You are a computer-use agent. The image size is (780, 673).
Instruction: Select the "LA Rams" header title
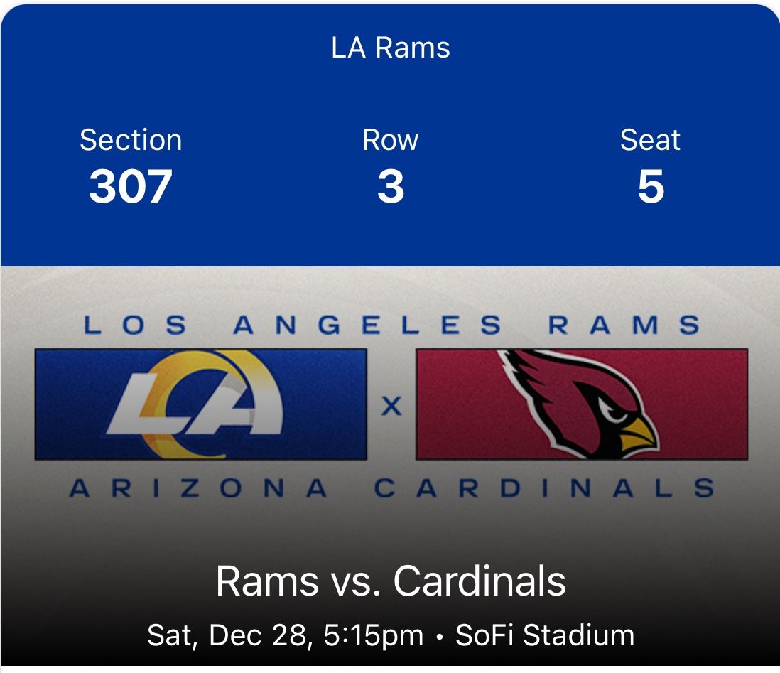click(x=390, y=48)
